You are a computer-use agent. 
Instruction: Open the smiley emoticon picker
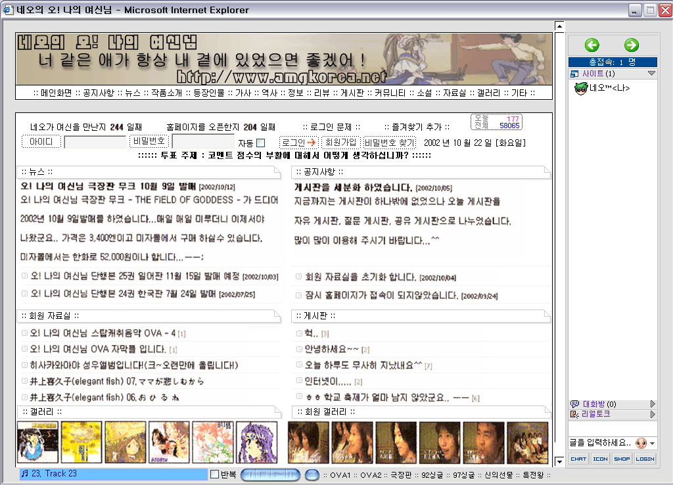[x=641, y=443]
